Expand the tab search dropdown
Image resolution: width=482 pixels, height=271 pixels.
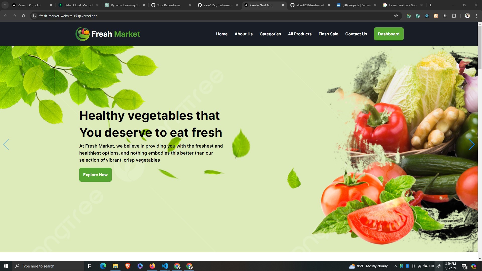[x=5, y=5]
